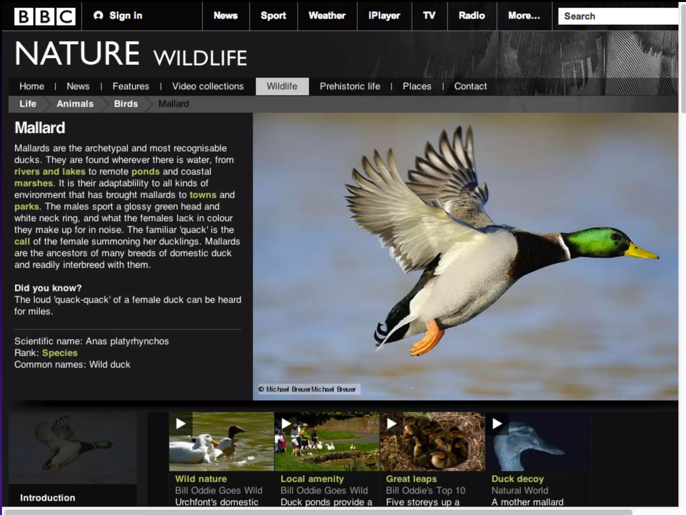The height and width of the screenshot is (515, 686).
Task: Open the Prehistoric life tab
Action: (350, 87)
